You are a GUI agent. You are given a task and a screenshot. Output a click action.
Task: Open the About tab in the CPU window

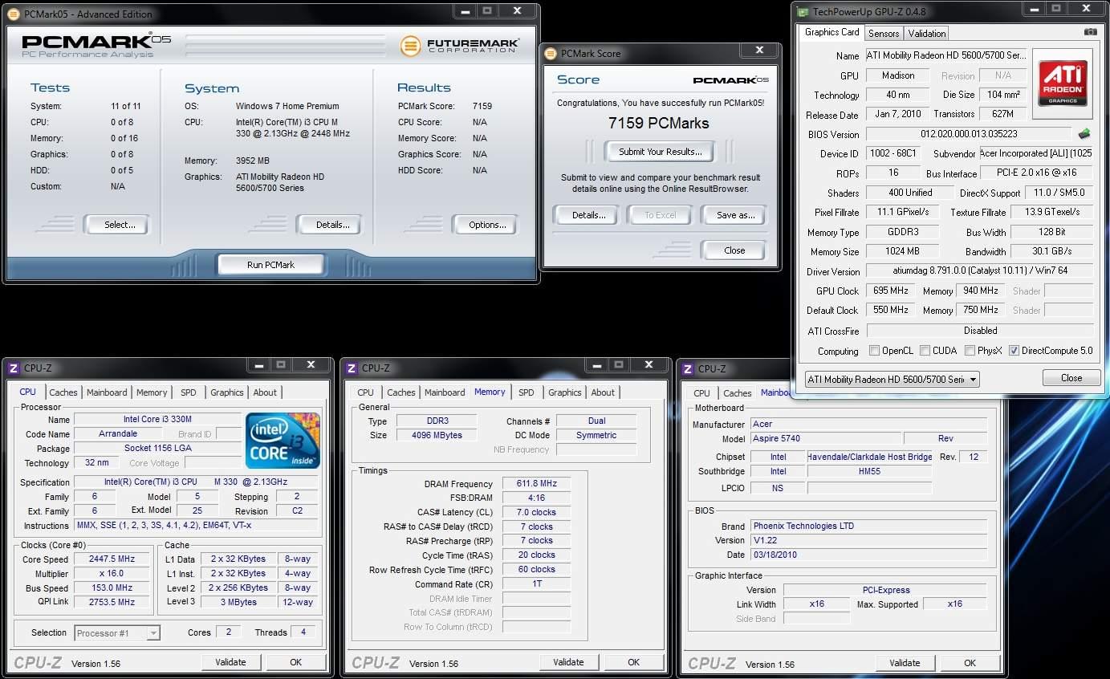(x=265, y=392)
